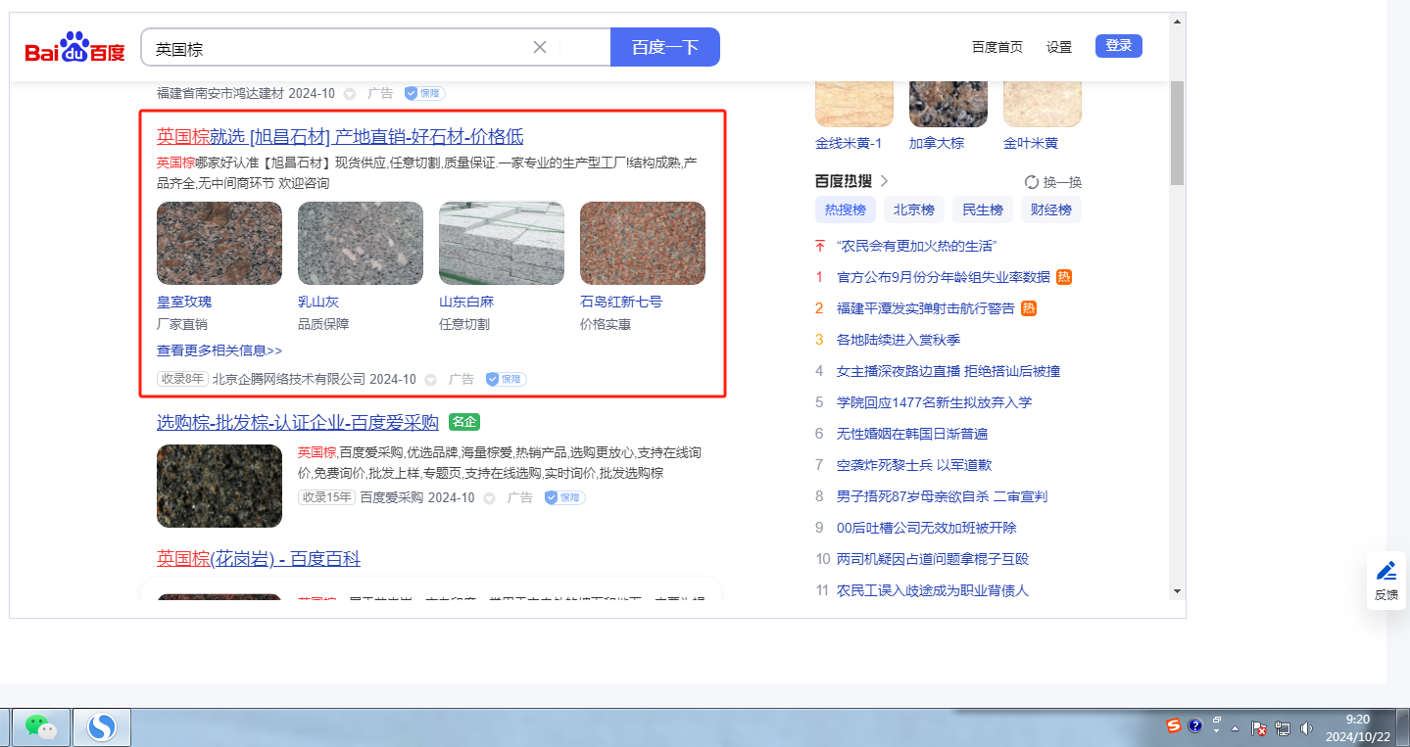Open the volume speaker tray icon

click(x=1306, y=728)
